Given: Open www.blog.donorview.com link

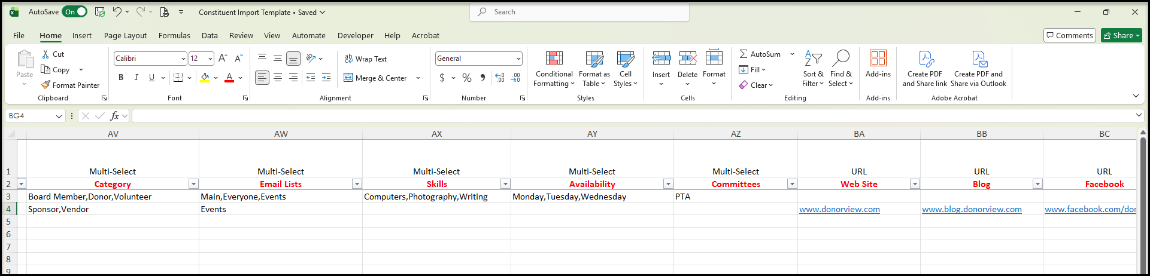Looking at the screenshot, I should tap(972, 209).
